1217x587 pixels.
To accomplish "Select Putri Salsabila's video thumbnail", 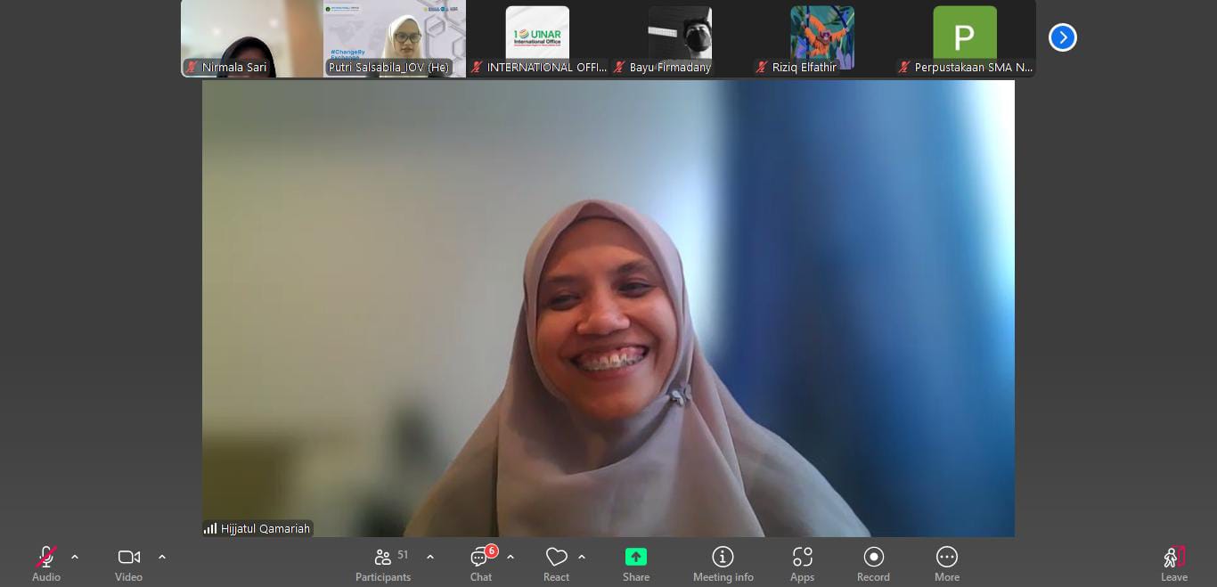I will point(394,38).
